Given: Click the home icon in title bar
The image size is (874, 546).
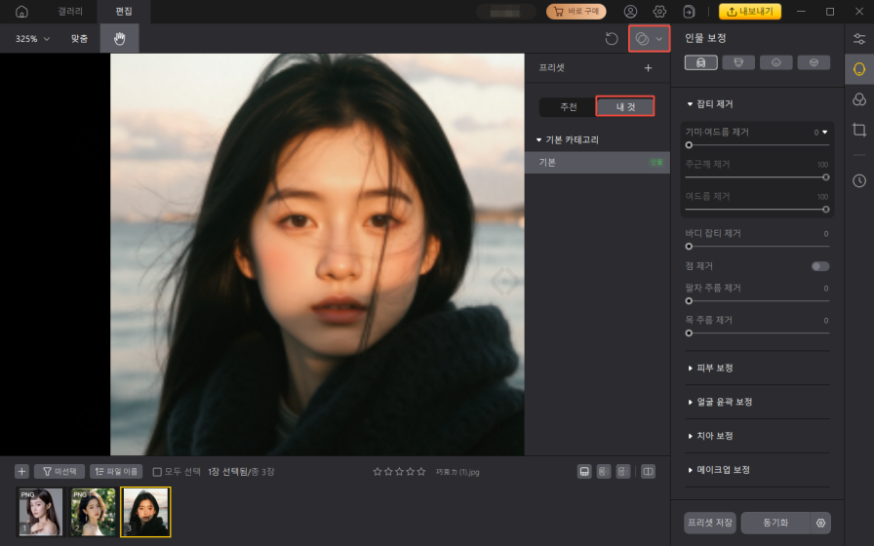Looking at the screenshot, I should click(21, 12).
